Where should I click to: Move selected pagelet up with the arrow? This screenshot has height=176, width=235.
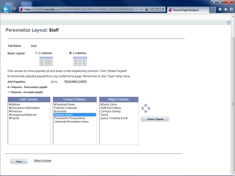[146, 105]
